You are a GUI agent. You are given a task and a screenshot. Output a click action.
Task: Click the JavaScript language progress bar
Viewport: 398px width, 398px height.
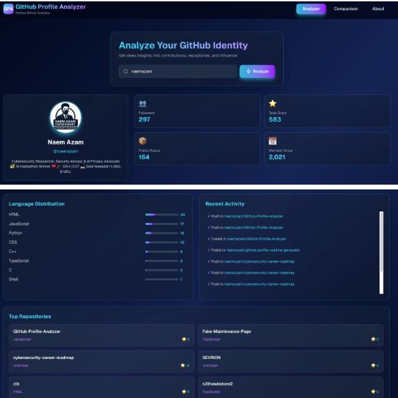[x=161, y=224]
